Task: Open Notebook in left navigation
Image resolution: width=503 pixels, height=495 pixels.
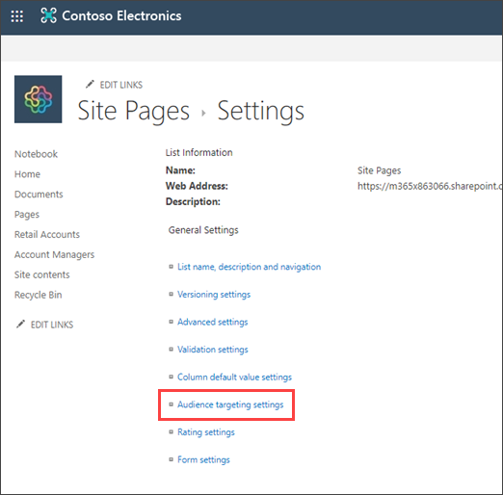Action: [36, 154]
